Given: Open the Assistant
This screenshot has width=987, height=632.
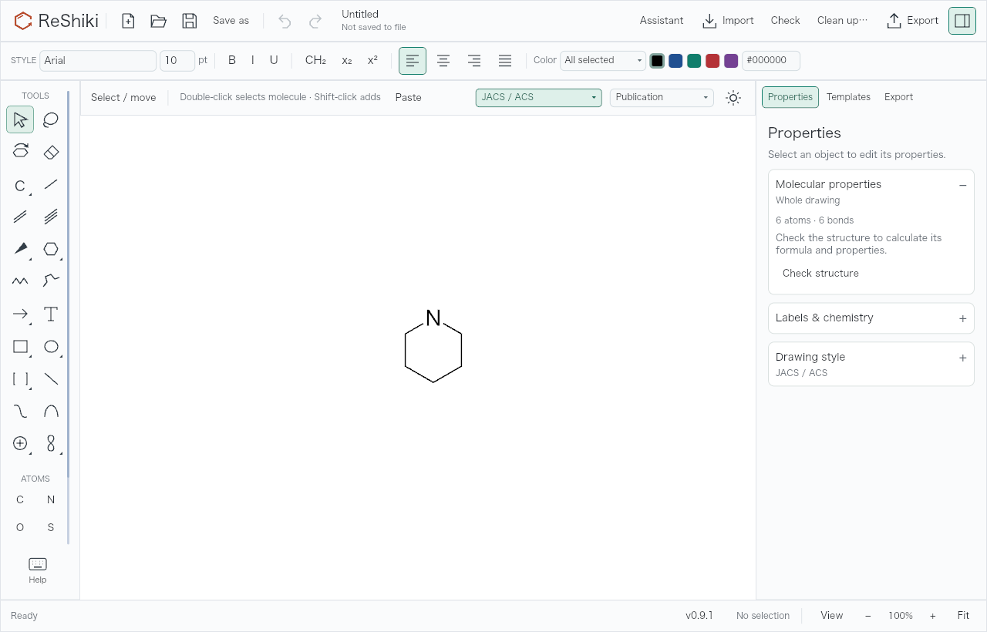Looking at the screenshot, I should pyautogui.click(x=662, y=21).
